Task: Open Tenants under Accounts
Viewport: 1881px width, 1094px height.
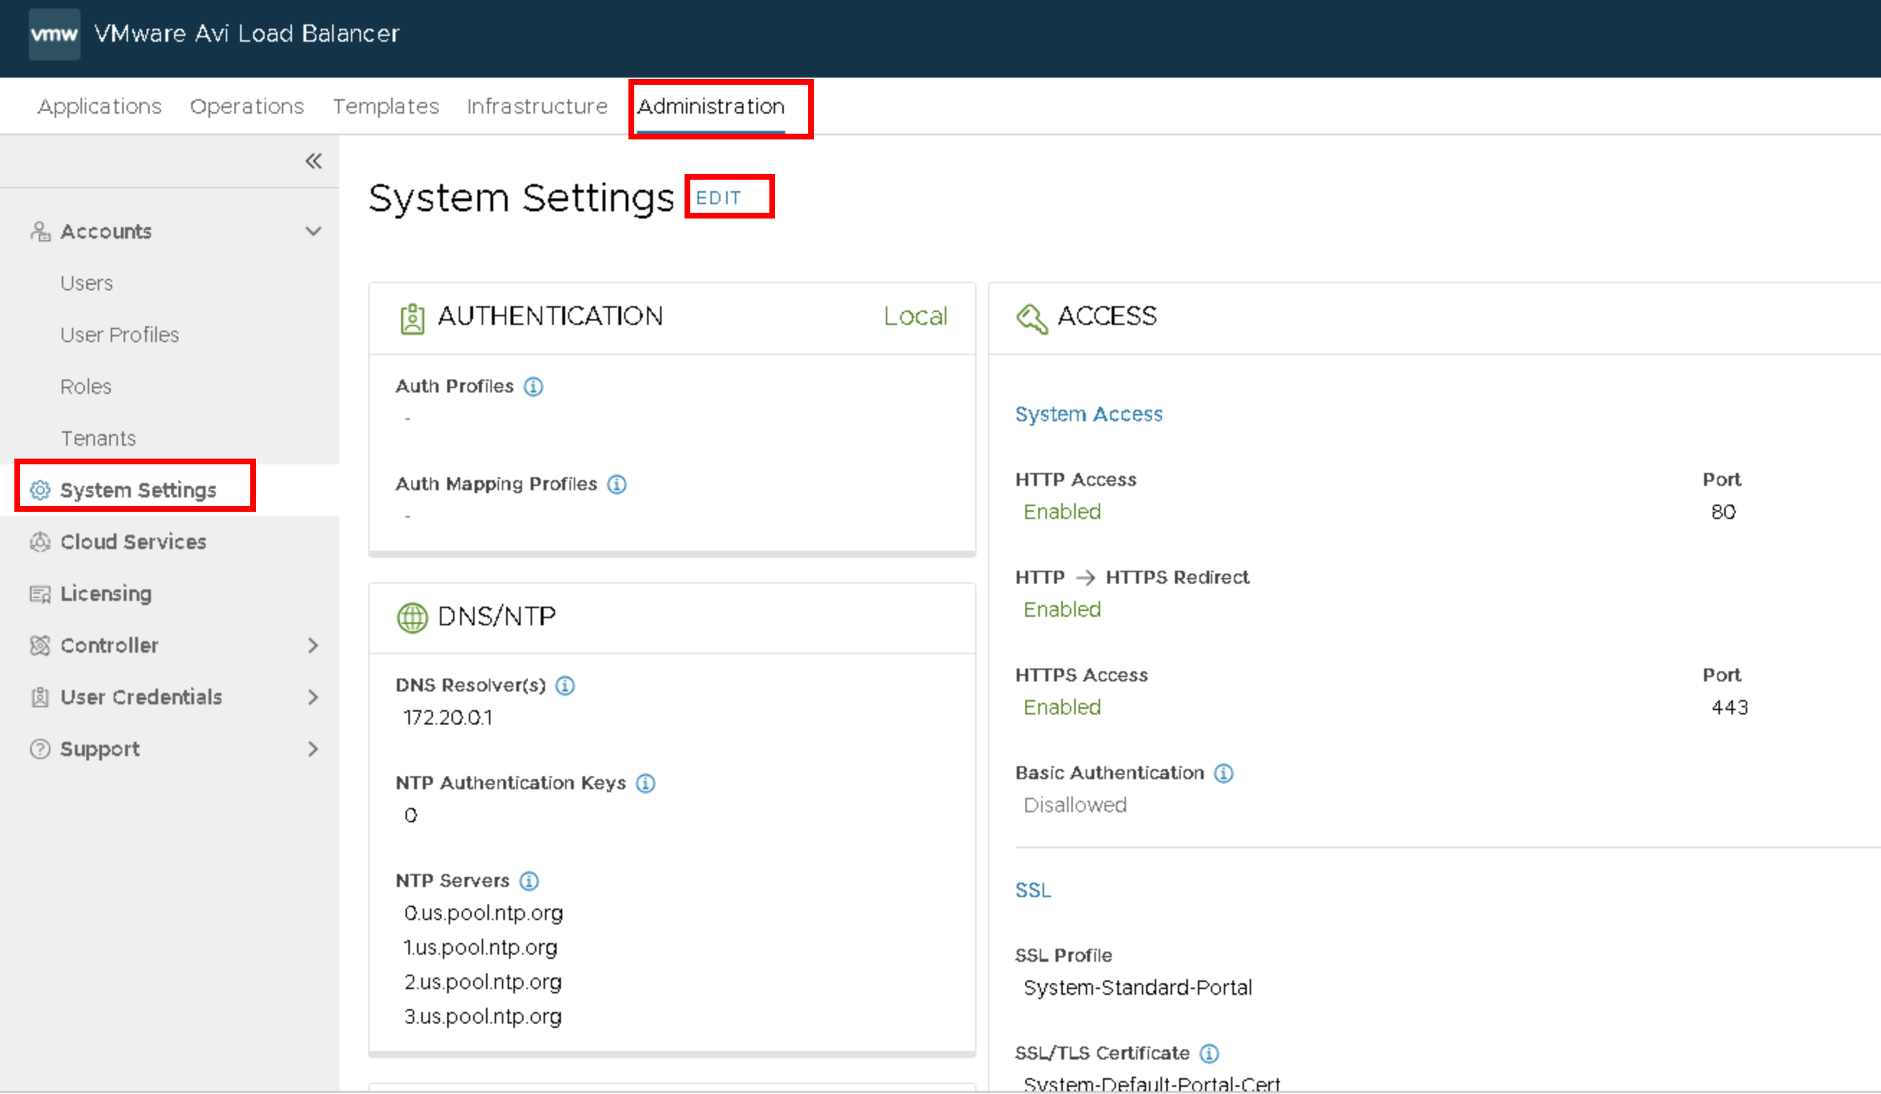Action: tap(99, 438)
